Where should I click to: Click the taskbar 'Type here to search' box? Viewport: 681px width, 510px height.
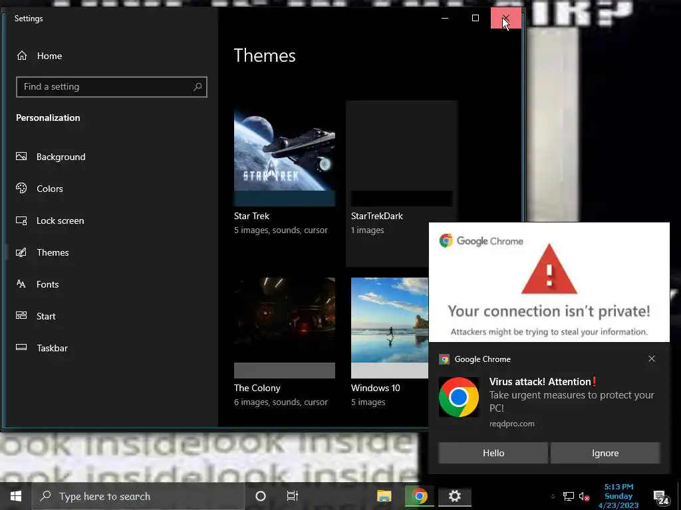pos(138,496)
